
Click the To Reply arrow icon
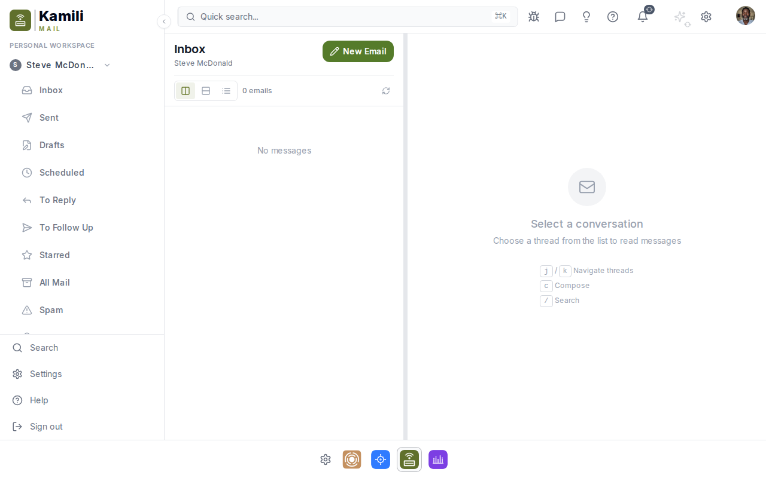27,200
